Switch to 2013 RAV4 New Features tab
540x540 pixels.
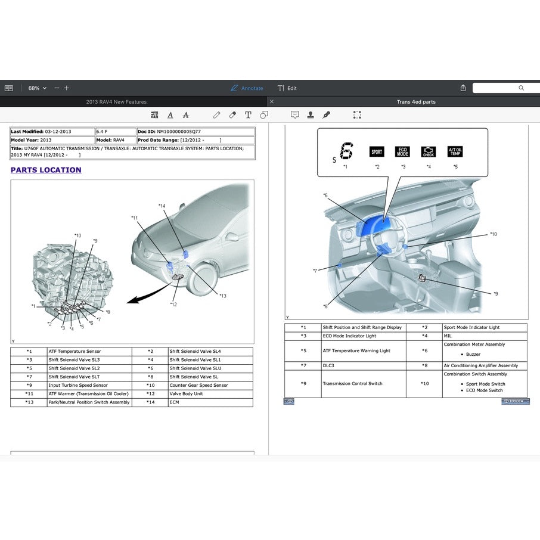pyautogui.click(x=116, y=102)
